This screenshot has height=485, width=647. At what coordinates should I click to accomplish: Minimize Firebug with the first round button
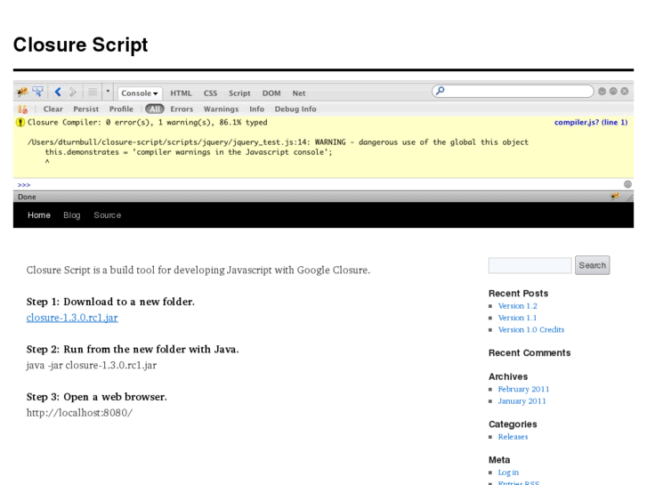point(602,92)
